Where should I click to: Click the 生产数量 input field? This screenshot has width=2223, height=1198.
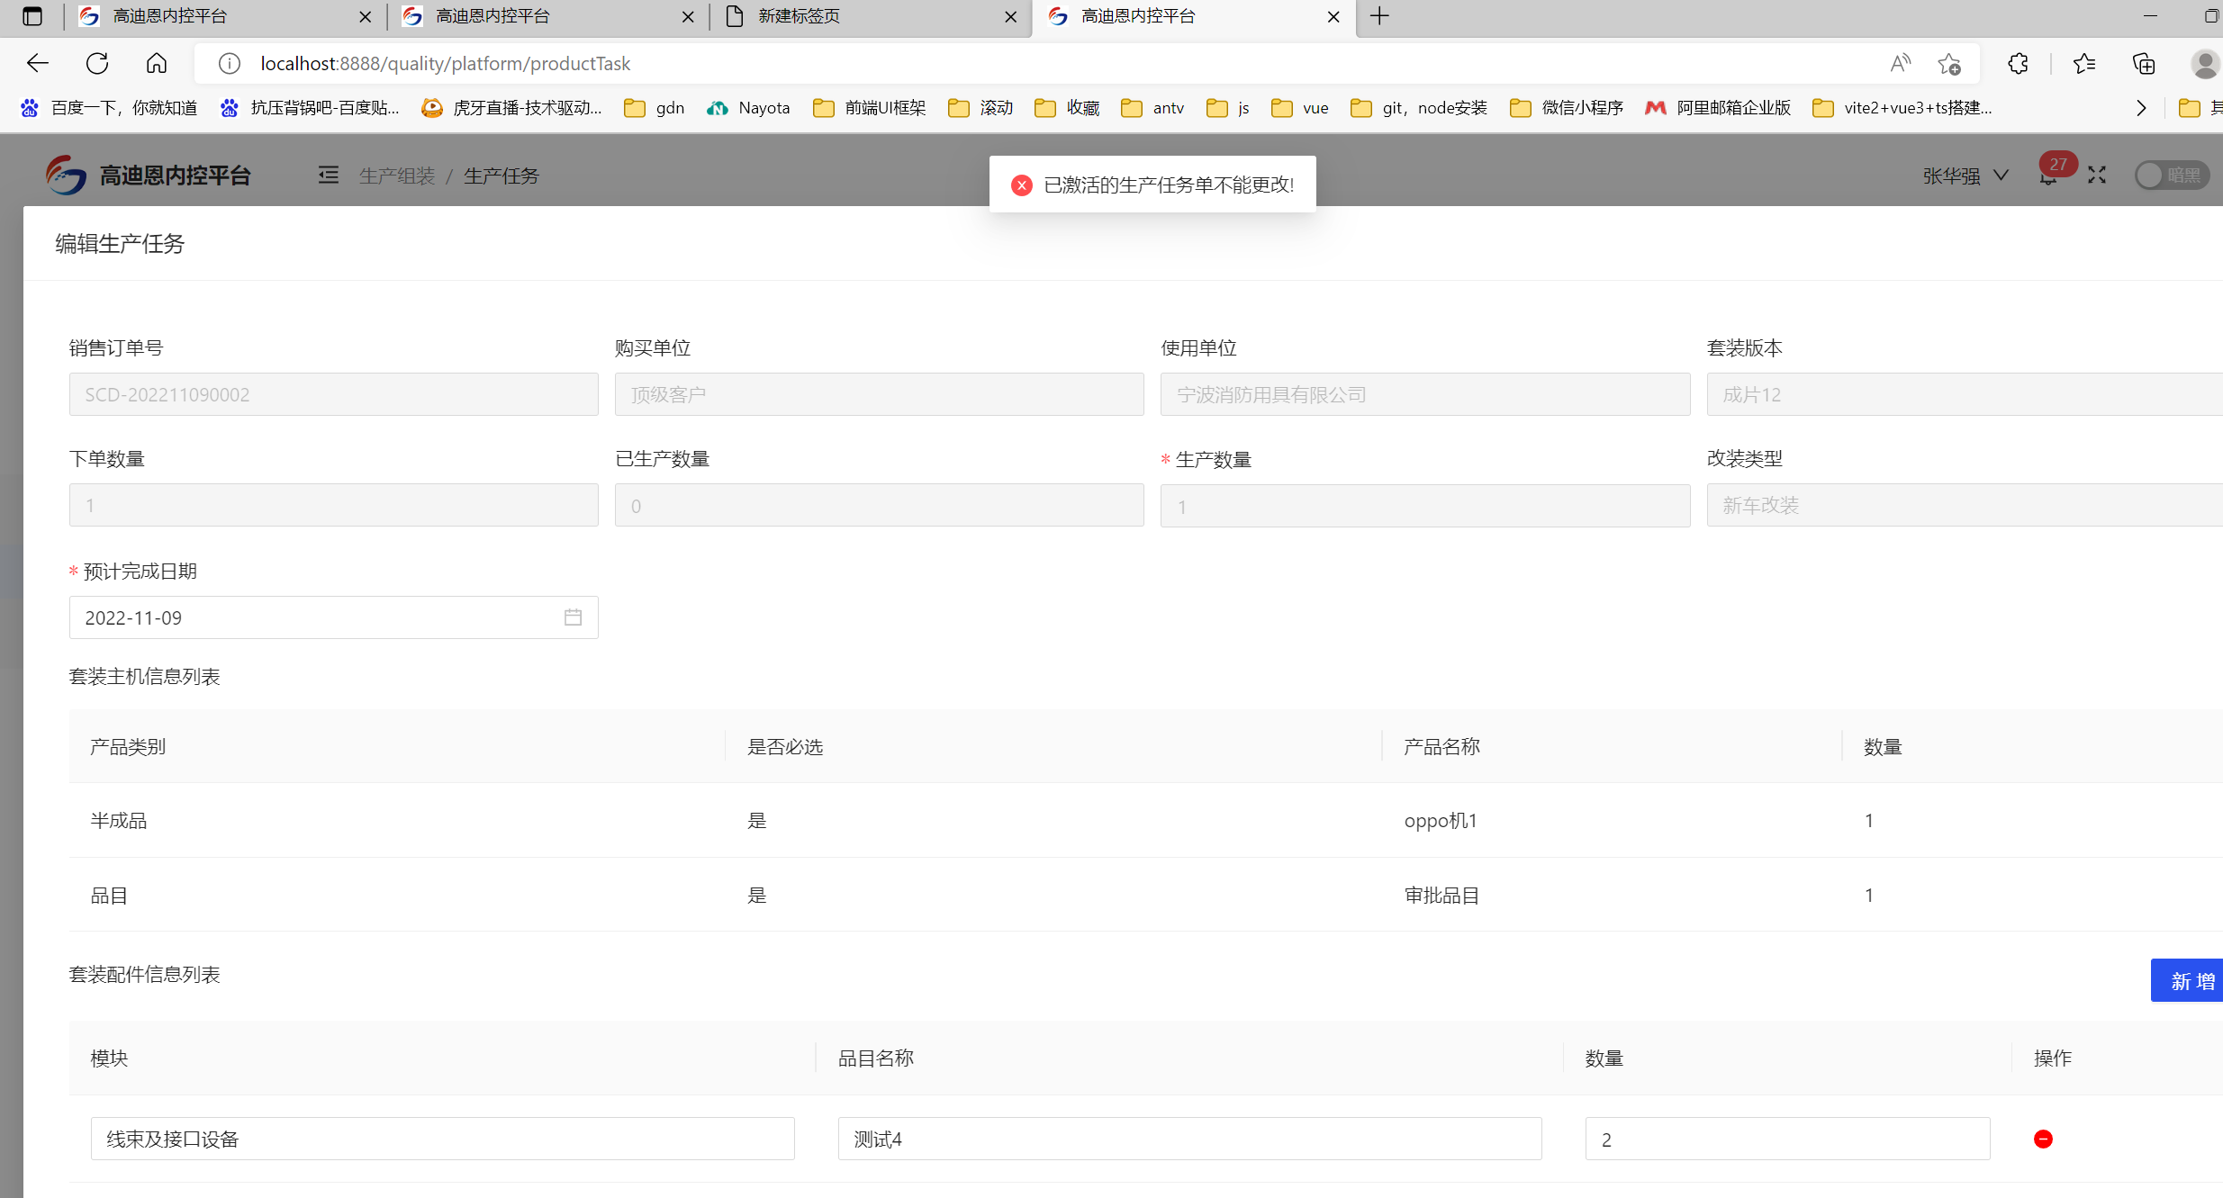pos(1425,506)
